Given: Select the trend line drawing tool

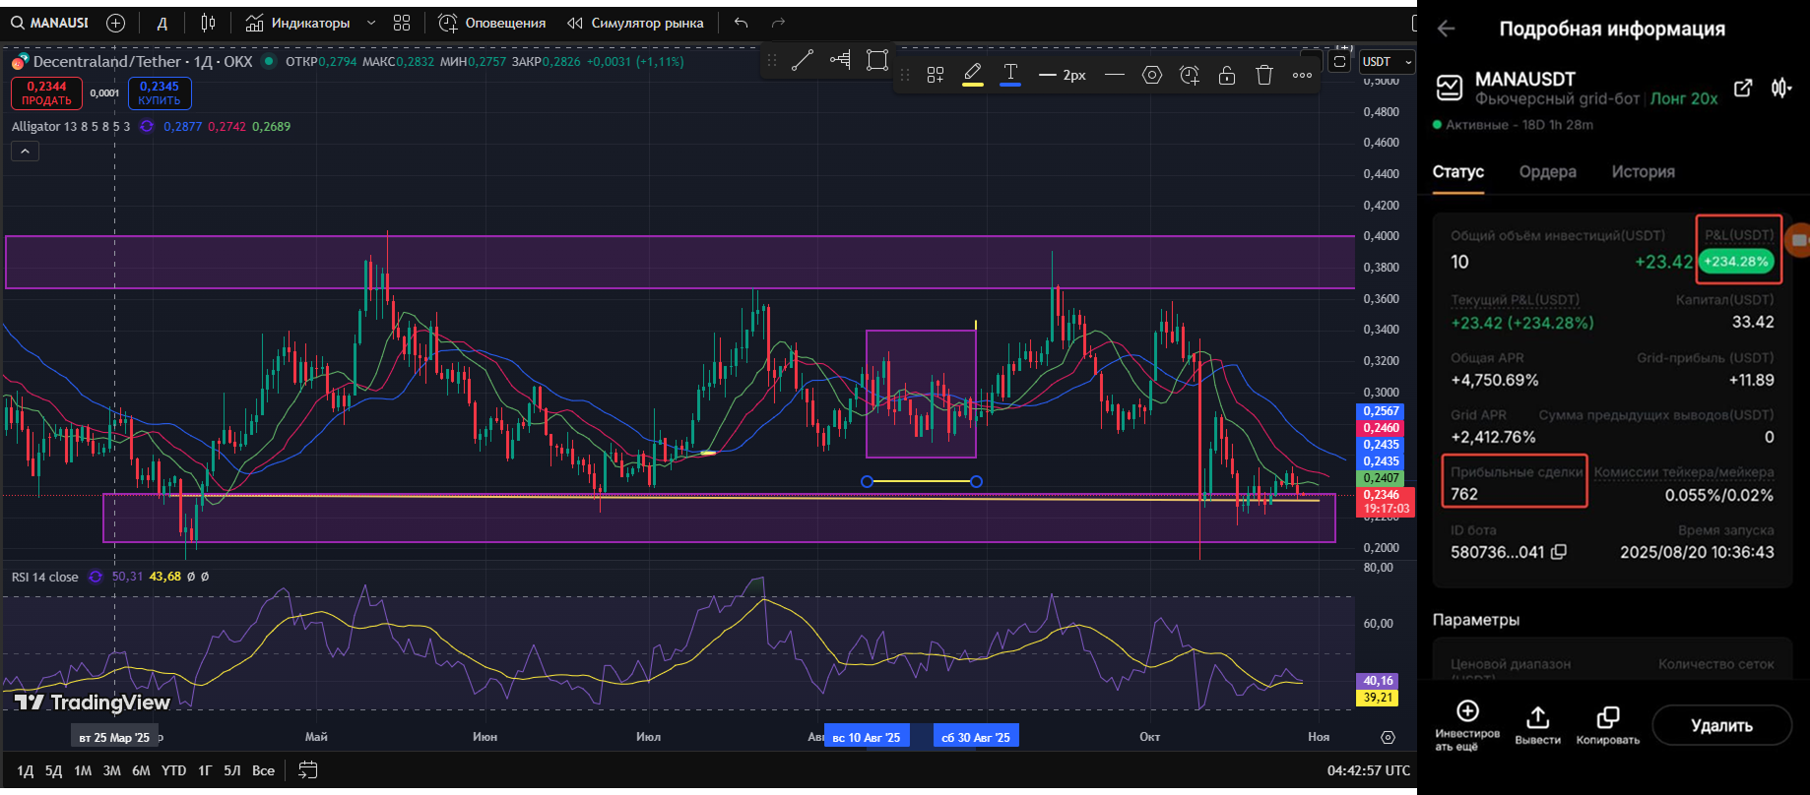Looking at the screenshot, I should pyautogui.click(x=803, y=61).
